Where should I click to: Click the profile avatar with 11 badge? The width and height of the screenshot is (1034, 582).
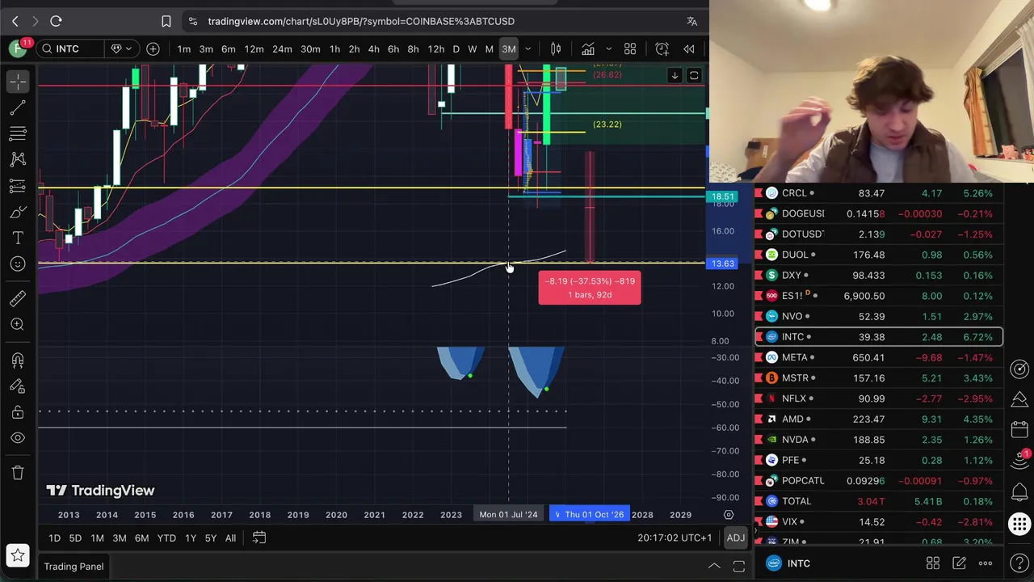click(x=18, y=48)
